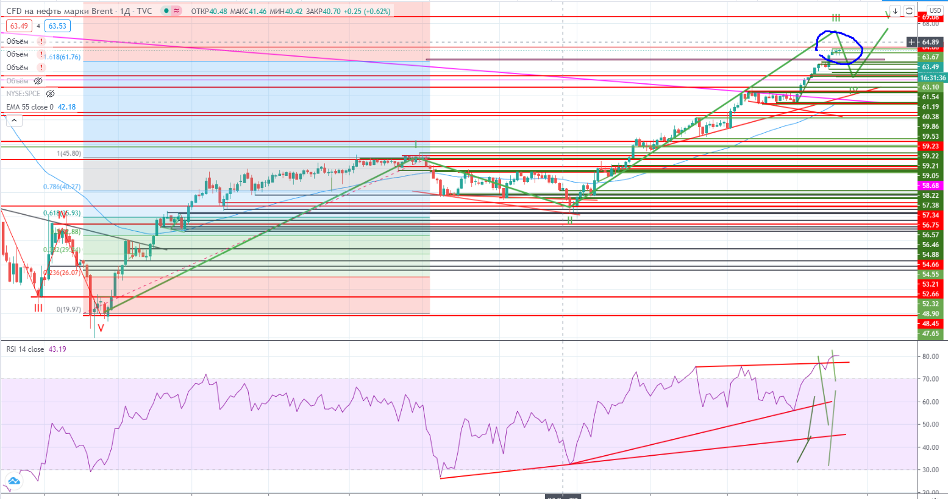Click the alert icon on third Объём indicator
948x499 pixels.
click(41, 68)
